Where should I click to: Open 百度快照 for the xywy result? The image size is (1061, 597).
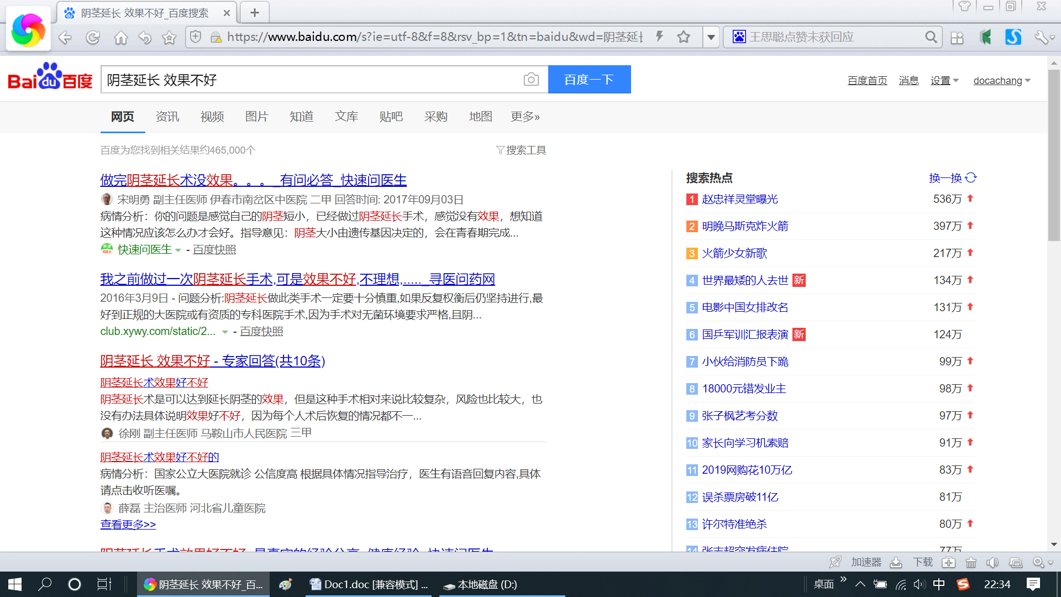pyautogui.click(x=261, y=332)
